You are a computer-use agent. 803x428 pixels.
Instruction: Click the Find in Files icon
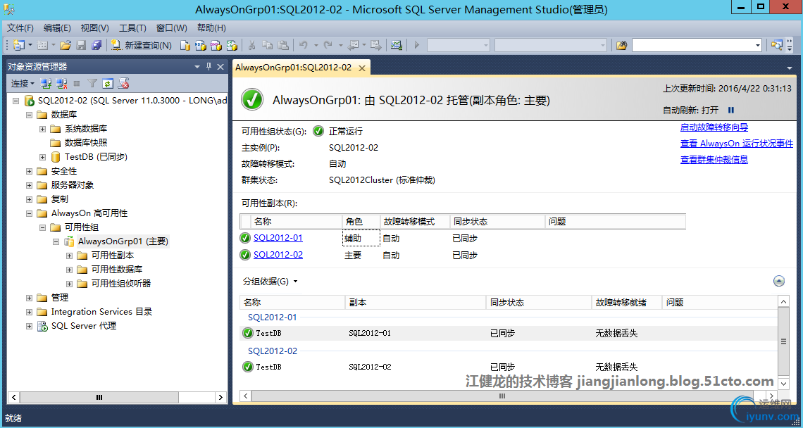pos(622,45)
